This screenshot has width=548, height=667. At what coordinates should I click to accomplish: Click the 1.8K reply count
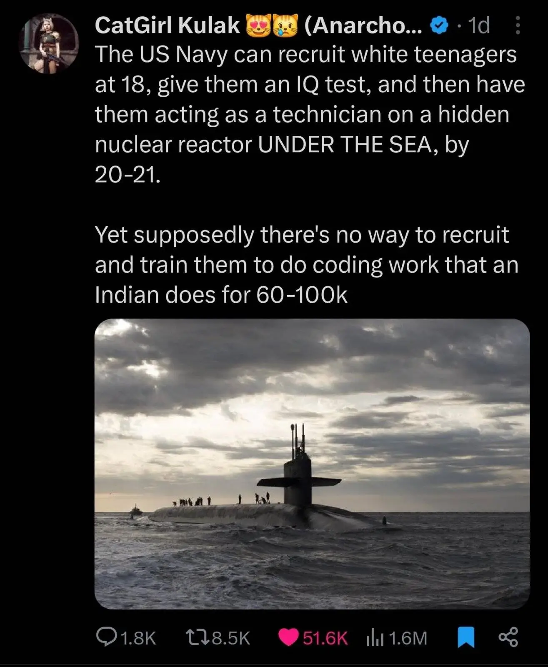[x=138, y=638]
